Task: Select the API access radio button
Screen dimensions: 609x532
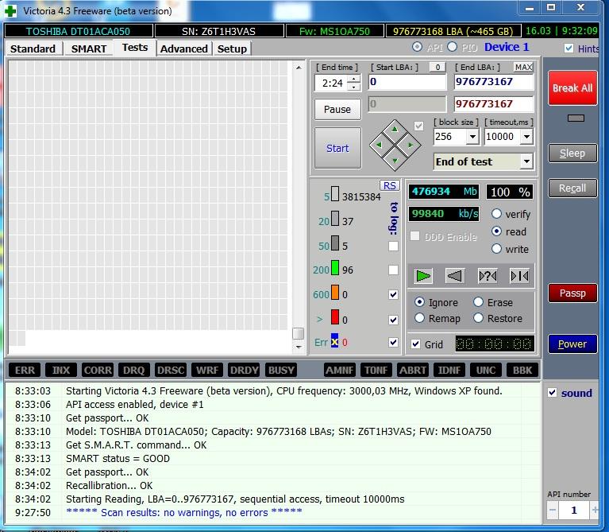Action: coord(417,47)
